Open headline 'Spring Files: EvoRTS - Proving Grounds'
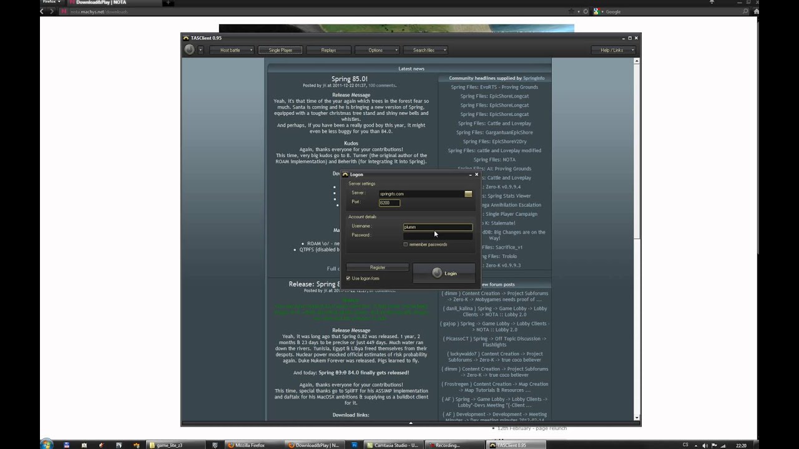This screenshot has height=449, width=799. point(494,87)
